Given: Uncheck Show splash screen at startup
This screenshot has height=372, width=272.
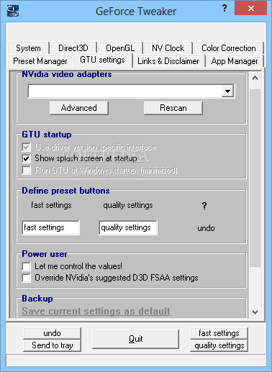Looking at the screenshot, I should [27, 158].
